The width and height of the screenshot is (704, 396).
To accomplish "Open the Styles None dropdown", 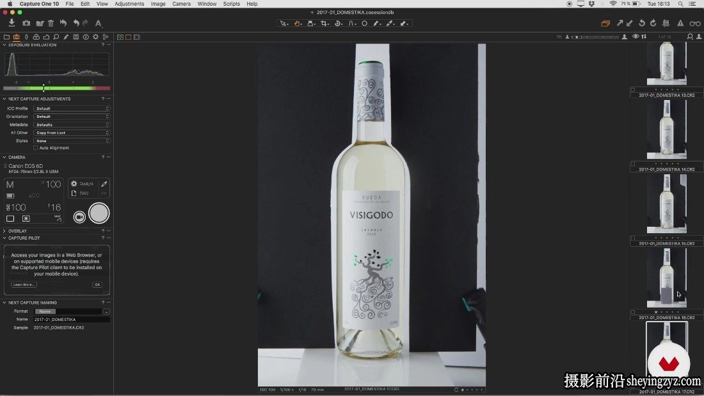I will point(72,141).
